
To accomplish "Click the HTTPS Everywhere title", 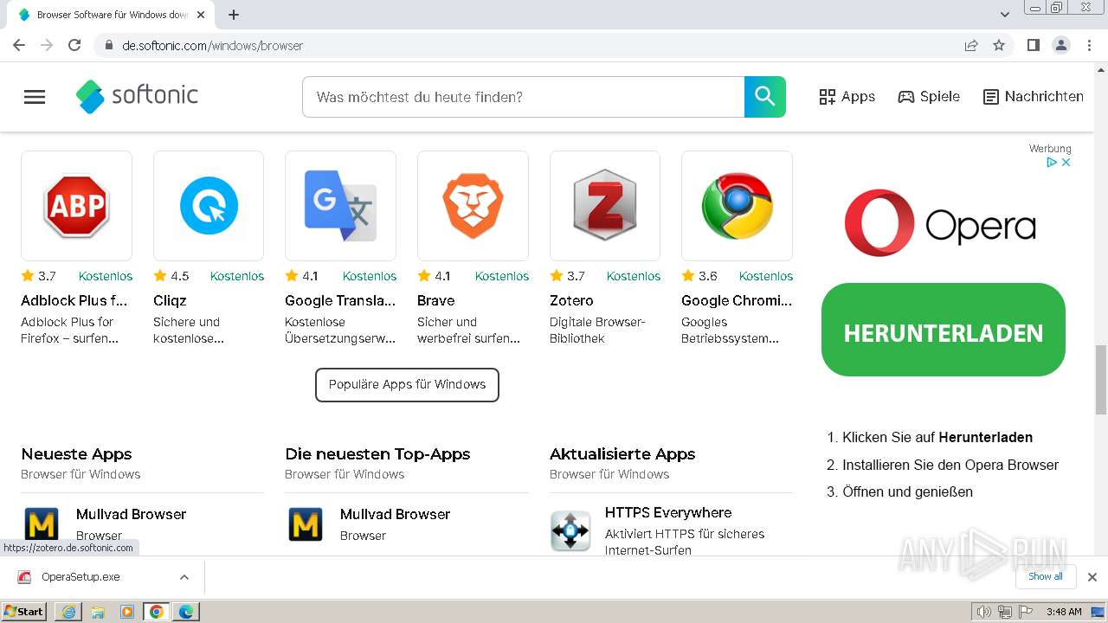I will [668, 512].
